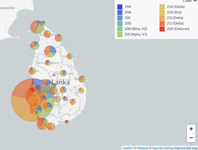Open the Leaflet attribution link
The height and width of the screenshot is (150, 198).
127,148
